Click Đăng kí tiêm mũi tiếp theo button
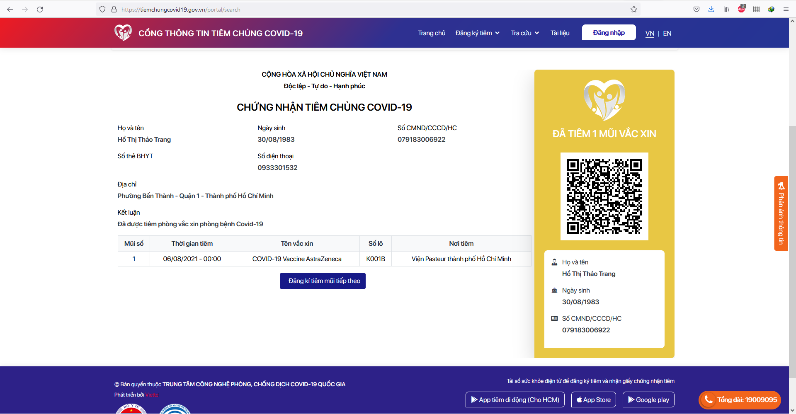The height and width of the screenshot is (414, 796). click(x=323, y=281)
